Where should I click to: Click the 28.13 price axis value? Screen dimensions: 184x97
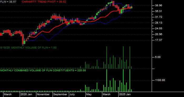coord(159,23)
